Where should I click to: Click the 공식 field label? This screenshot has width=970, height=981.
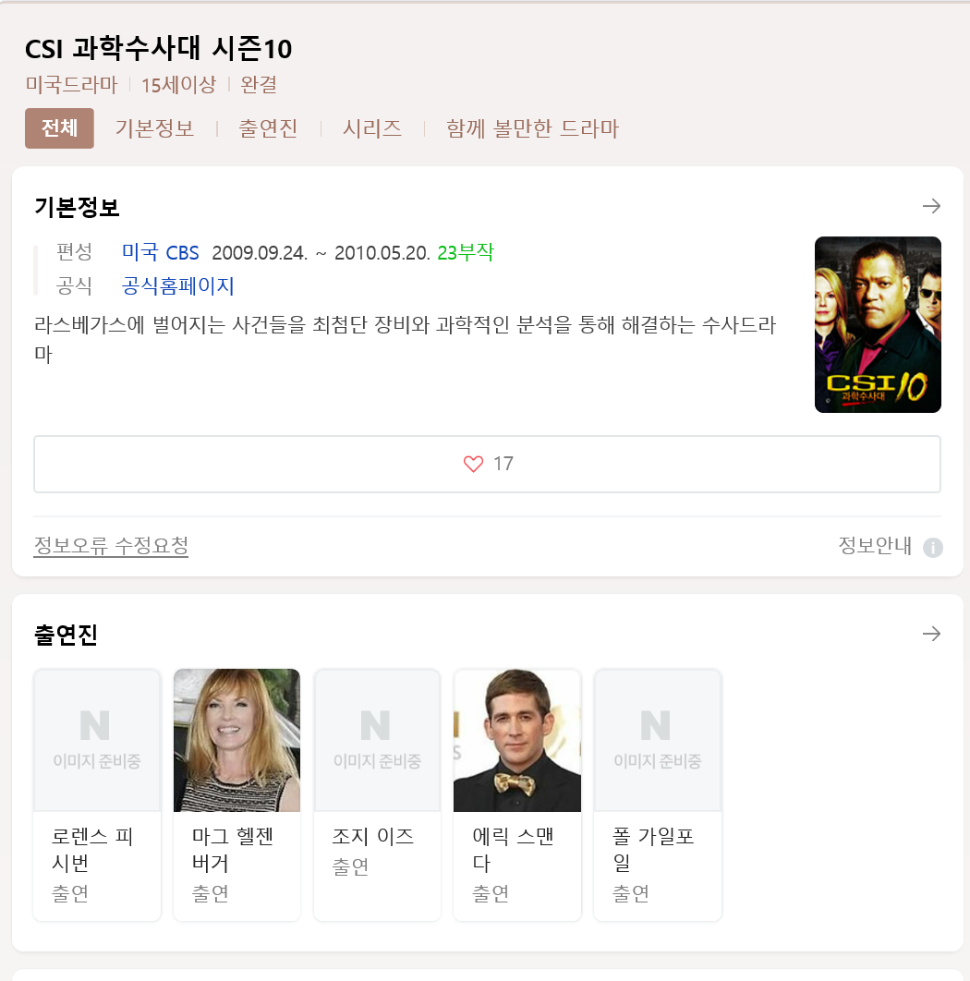coord(74,286)
